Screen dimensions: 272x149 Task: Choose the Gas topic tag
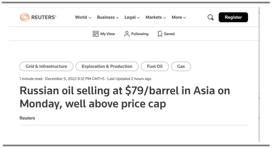(x=181, y=66)
